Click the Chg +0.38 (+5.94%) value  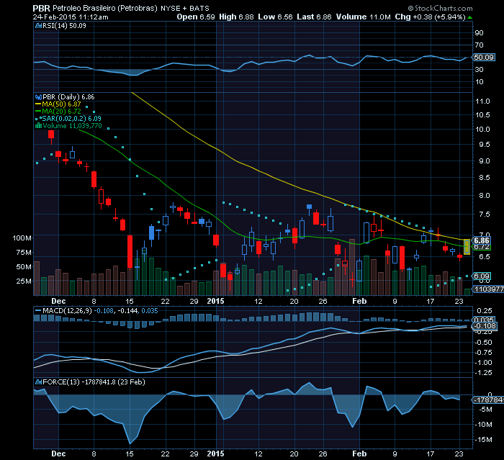430,17
